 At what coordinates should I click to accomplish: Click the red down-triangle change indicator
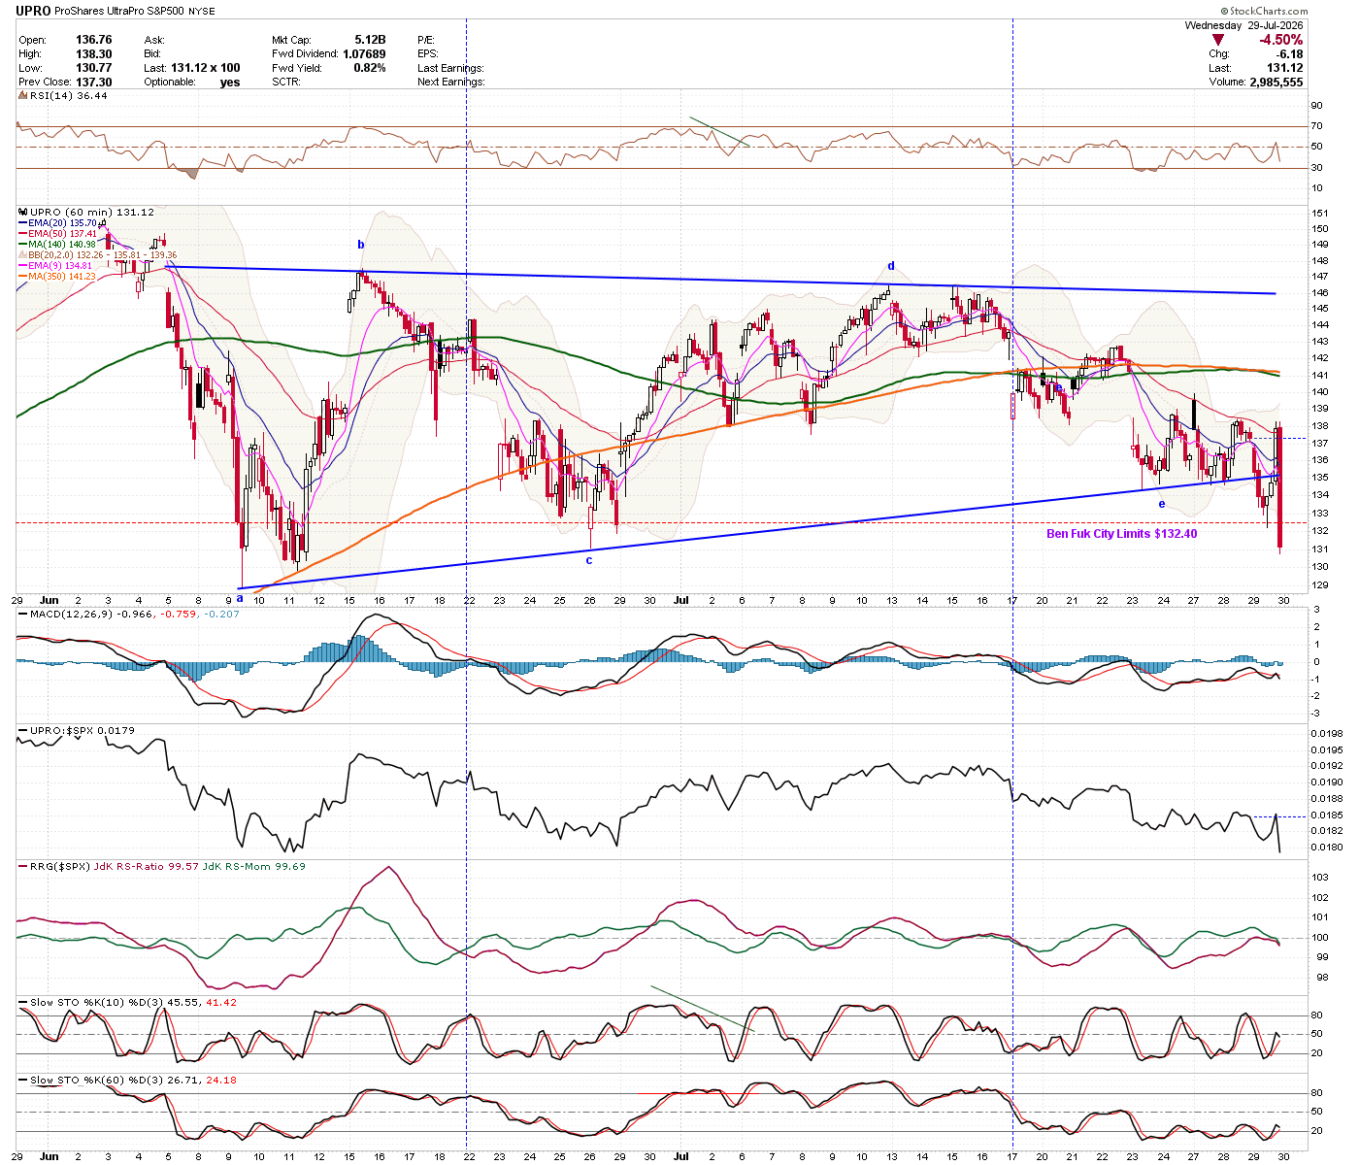point(1218,40)
